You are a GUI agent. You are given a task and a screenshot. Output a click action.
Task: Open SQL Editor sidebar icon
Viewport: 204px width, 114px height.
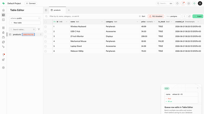(x=3, y=20)
